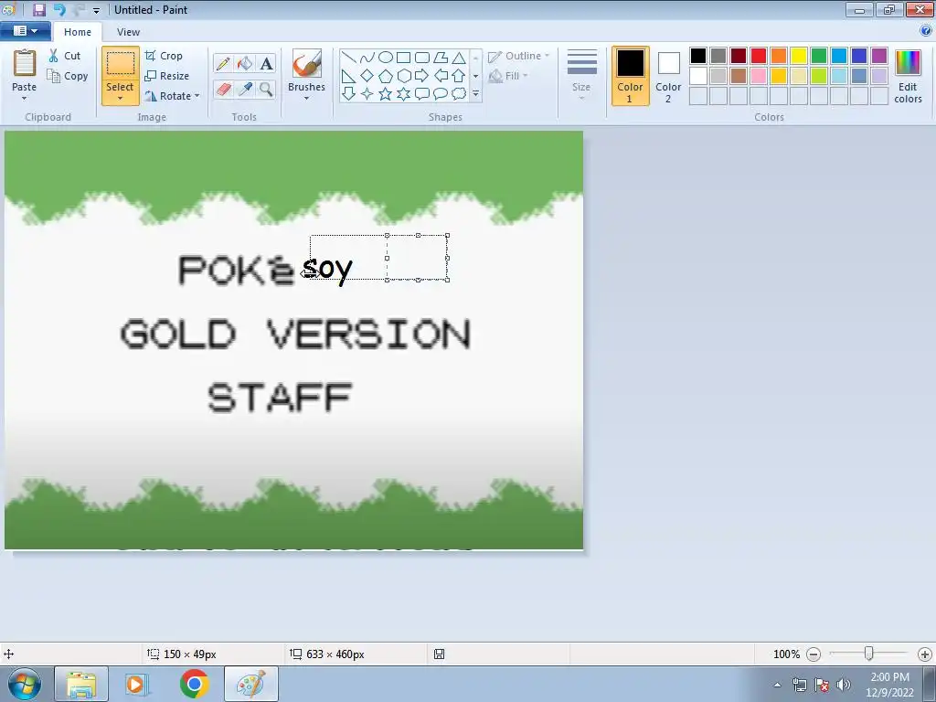The image size is (936, 702).
Task: Open the image Resize button
Action: click(x=167, y=76)
